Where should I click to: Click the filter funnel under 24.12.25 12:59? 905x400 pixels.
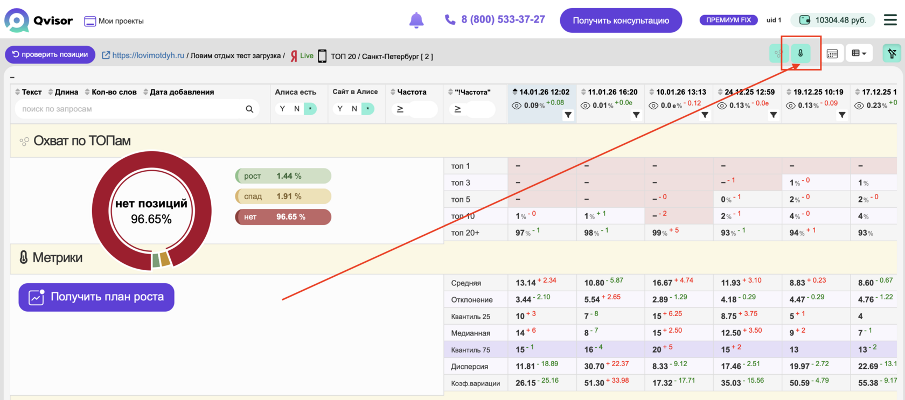[x=774, y=115]
